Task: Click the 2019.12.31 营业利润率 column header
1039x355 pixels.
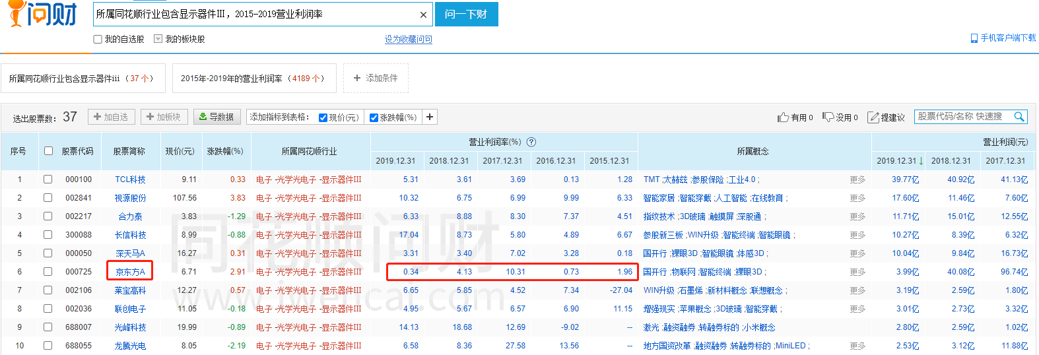Action: (x=396, y=161)
